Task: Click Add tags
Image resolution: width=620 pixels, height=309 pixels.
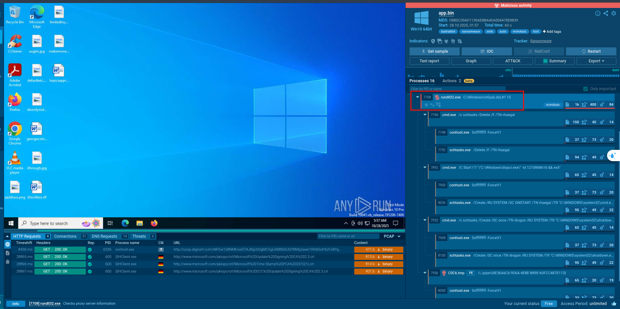Action: click(x=552, y=32)
